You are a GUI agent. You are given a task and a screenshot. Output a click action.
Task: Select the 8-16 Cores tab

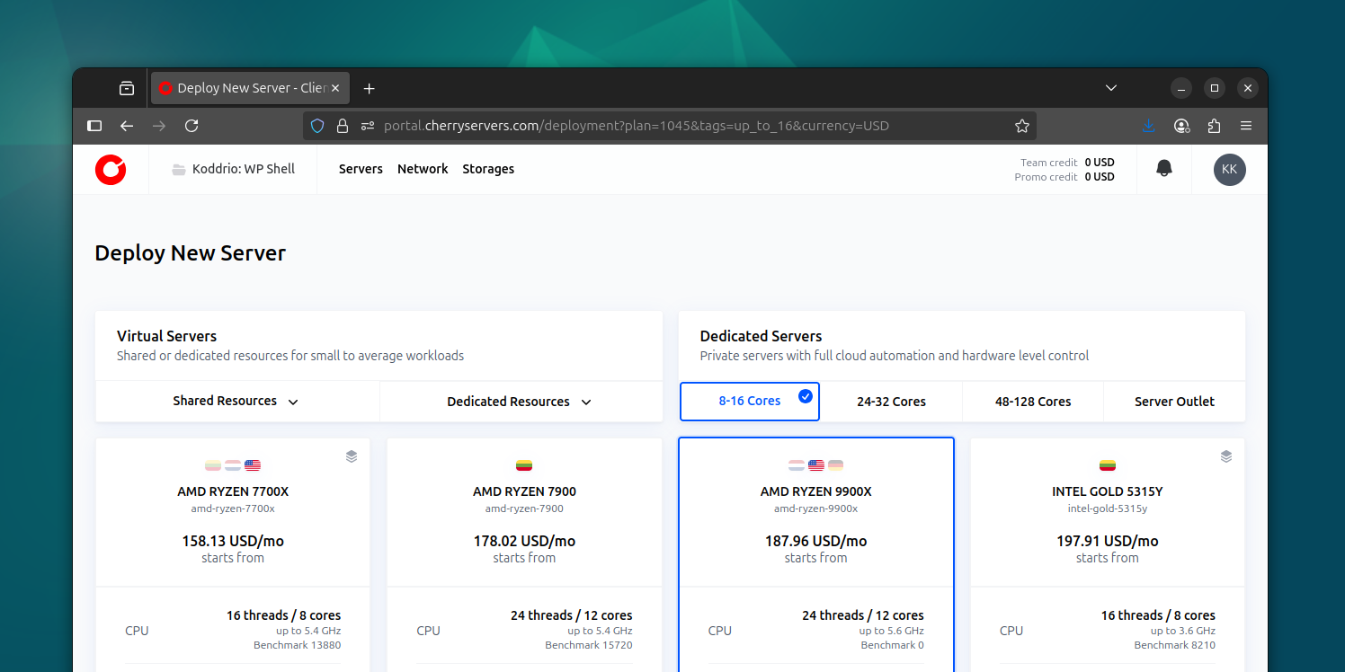point(750,402)
